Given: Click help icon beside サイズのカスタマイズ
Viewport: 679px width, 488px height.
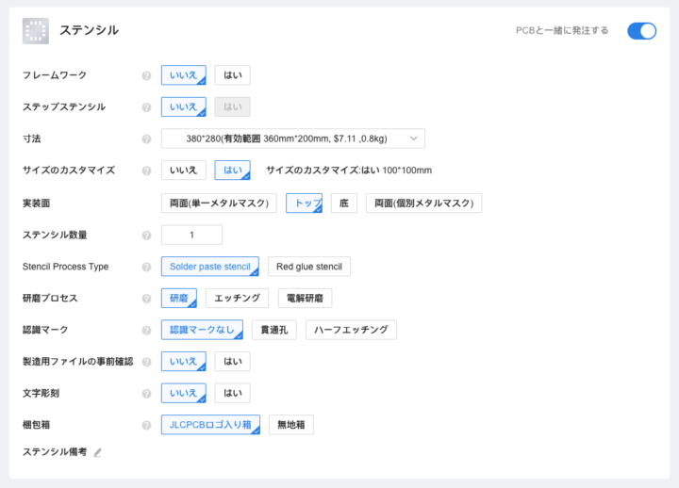Looking at the screenshot, I should [146, 171].
